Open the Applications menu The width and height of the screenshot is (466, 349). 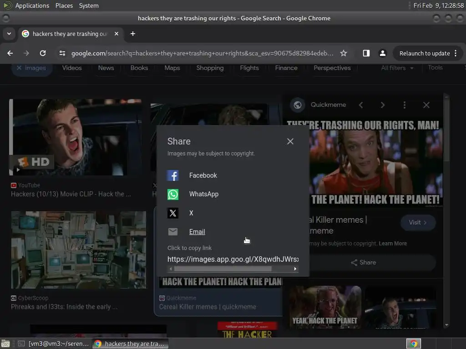pyautogui.click(x=32, y=5)
